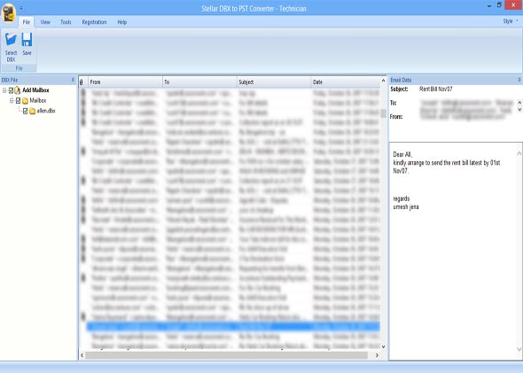This screenshot has width=523, height=373.
Task: Sort emails by Subject column
Action: (274, 82)
